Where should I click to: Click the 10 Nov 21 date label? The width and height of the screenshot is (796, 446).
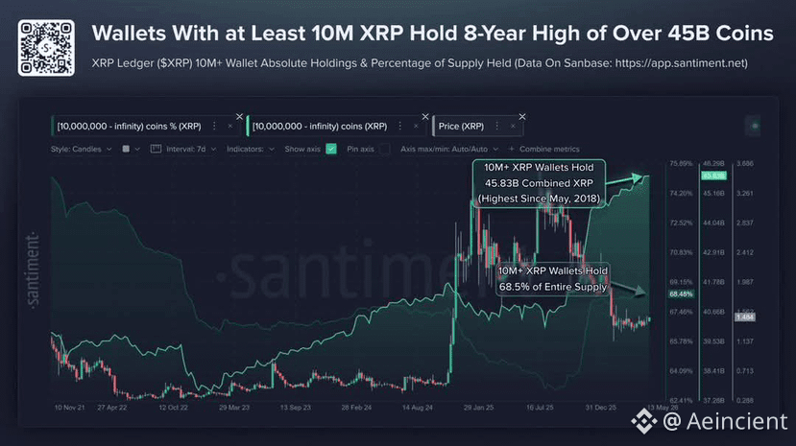(69, 408)
